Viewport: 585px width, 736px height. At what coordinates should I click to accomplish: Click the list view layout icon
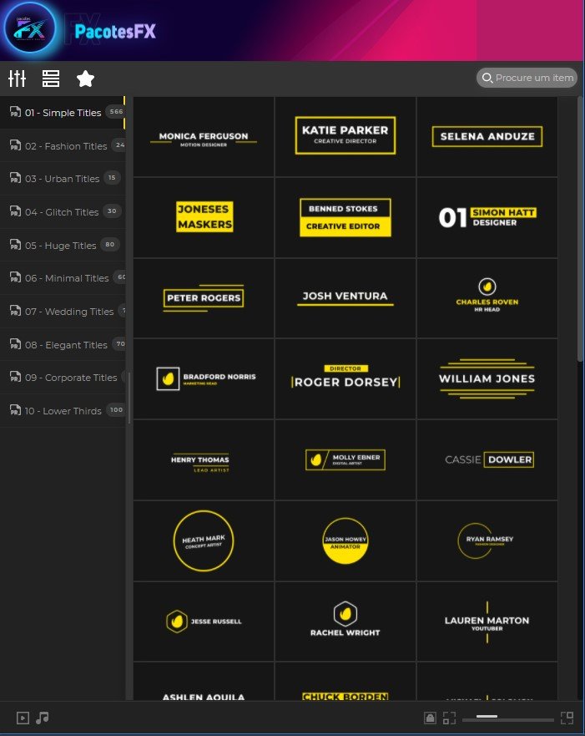pos(51,79)
